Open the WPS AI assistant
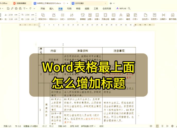Image resolution: width=177 pixels, height=128 pixels. [x=121, y=8]
